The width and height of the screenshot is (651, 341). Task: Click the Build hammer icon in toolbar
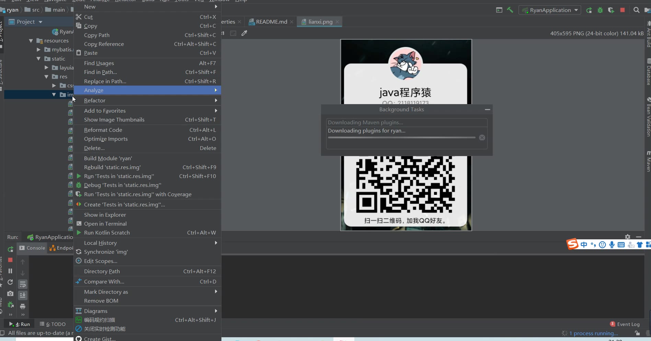pyautogui.click(x=510, y=10)
